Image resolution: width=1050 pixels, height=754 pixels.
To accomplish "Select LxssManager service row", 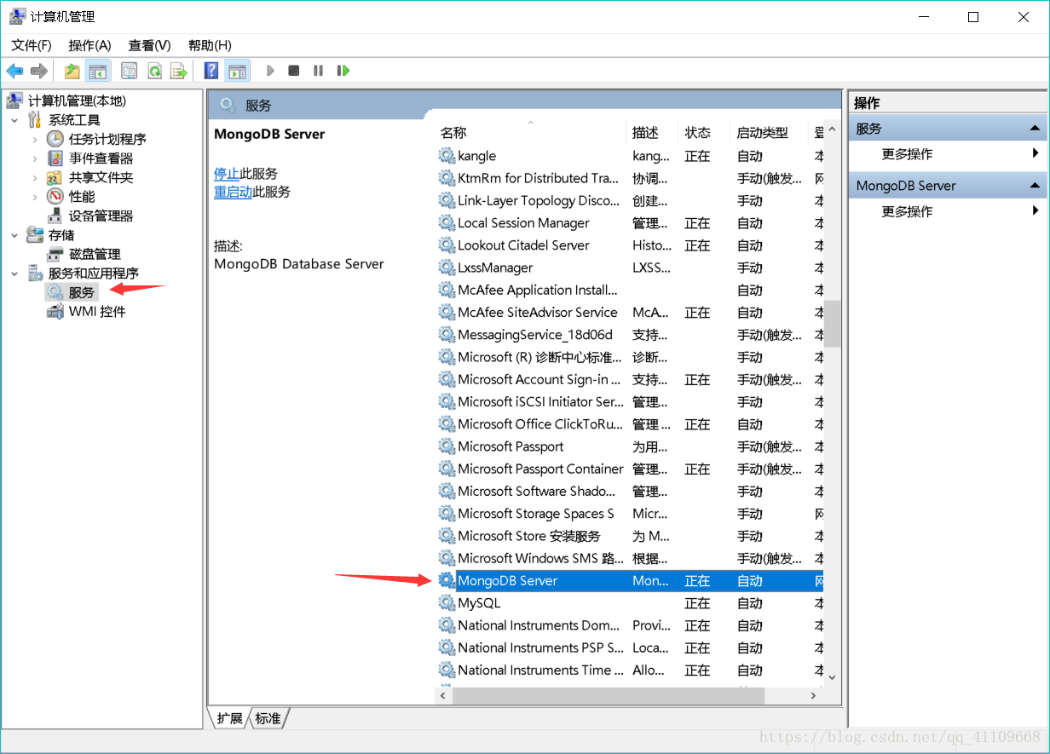I will [629, 268].
